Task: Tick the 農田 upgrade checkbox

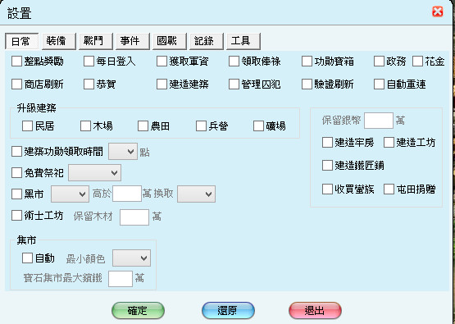Action: (143, 126)
